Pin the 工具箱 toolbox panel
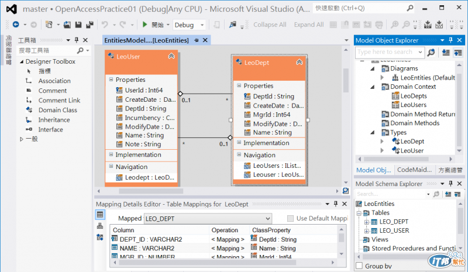The width and height of the screenshot is (468, 272). 77,40
